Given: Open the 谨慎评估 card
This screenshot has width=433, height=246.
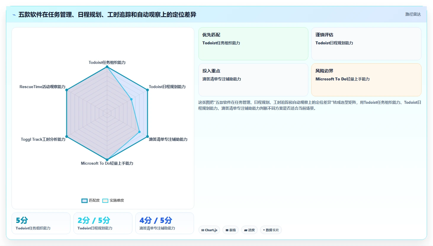Looking at the screenshot, I should 366,44.
